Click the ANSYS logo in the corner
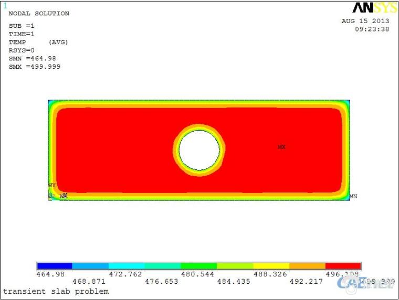Viewport: 399px width, 300px height. pyautogui.click(x=374, y=8)
